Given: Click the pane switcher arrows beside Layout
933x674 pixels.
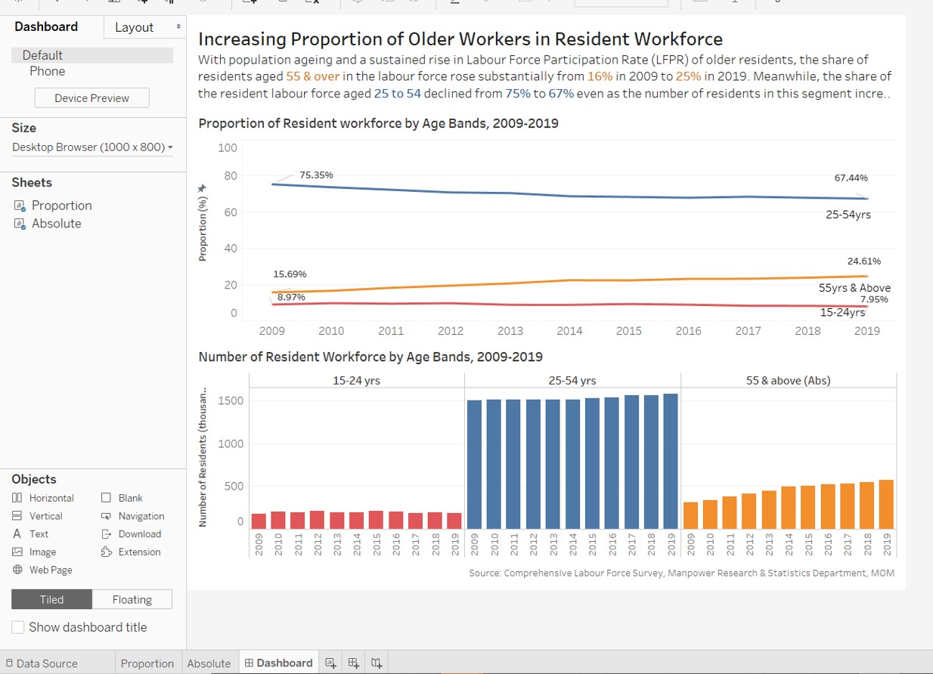Looking at the screenshot, I should [178, 27].
